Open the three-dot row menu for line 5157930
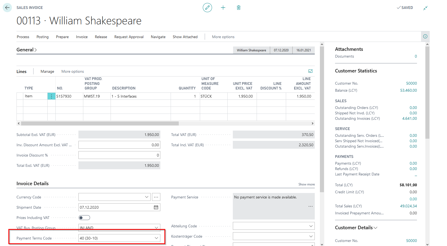 (51, 96)
